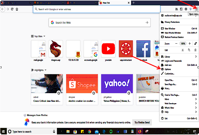Click the address bar search field

[97, 9]
